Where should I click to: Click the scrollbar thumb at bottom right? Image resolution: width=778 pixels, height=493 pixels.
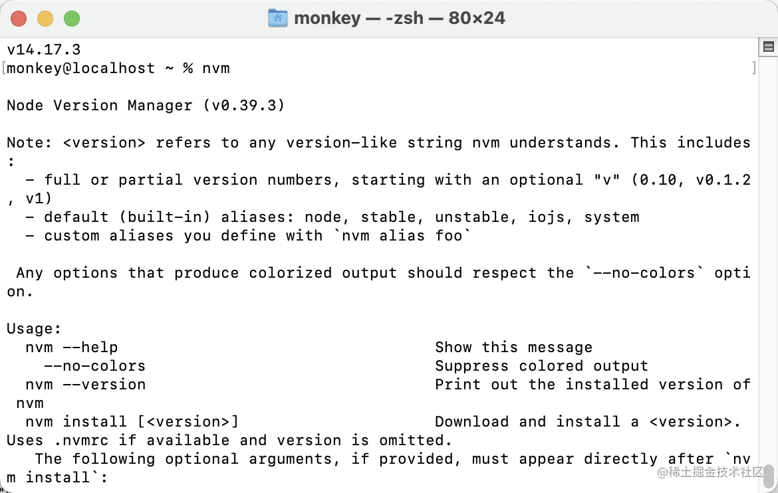[x=769, y=476]
